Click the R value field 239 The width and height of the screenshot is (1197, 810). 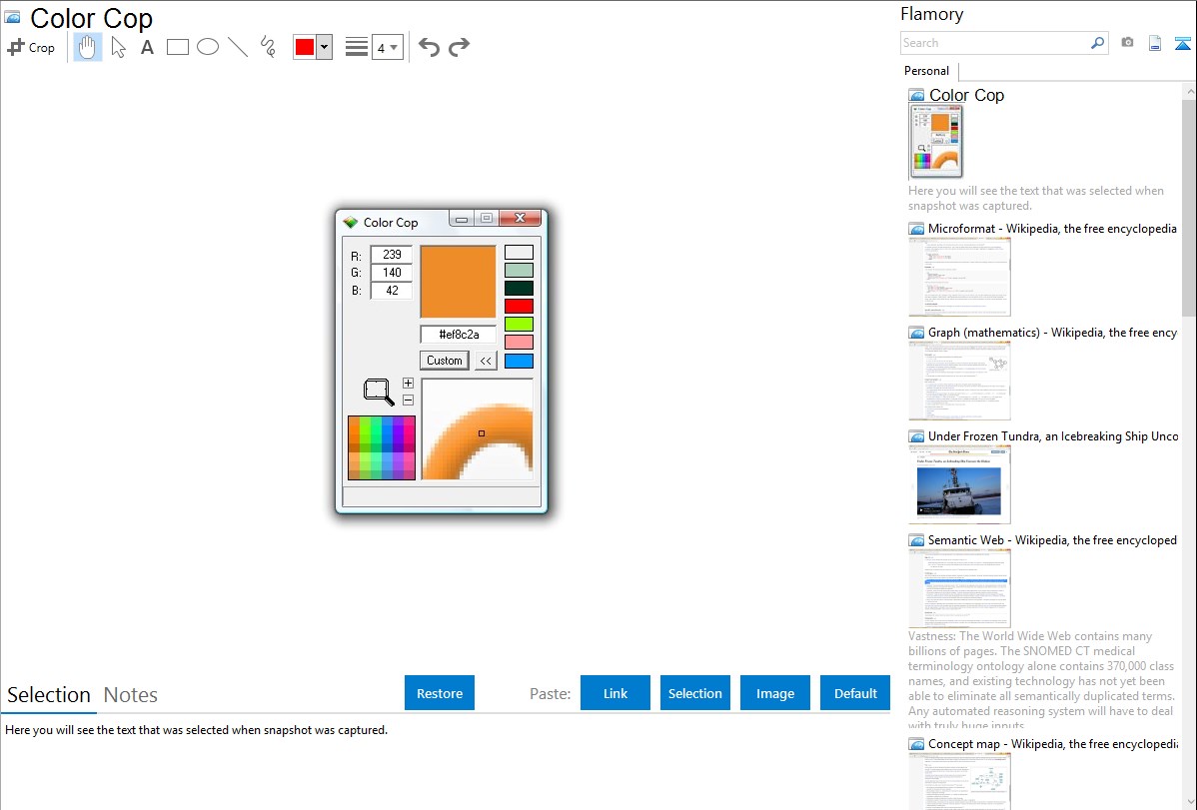point(392,255)
